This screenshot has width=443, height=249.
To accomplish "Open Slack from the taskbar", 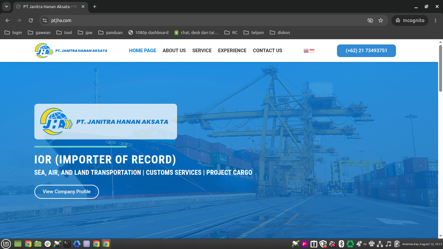I will (48, 244).
